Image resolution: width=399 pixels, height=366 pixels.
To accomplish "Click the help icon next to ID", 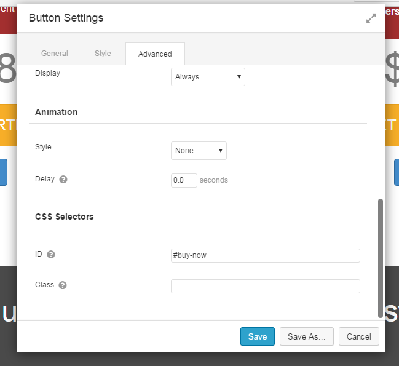I will (51, 255).
